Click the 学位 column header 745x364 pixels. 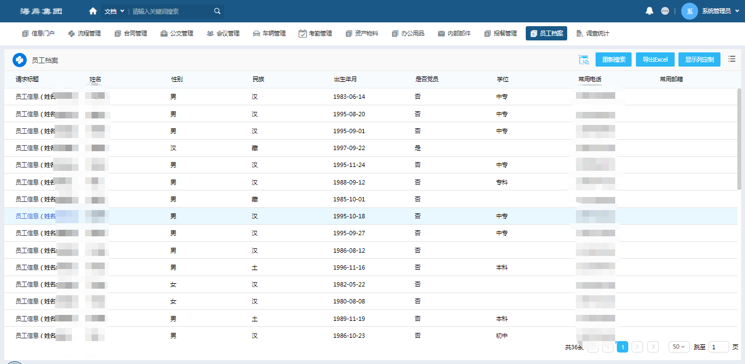pyautogui.click(x=502, y=79)
